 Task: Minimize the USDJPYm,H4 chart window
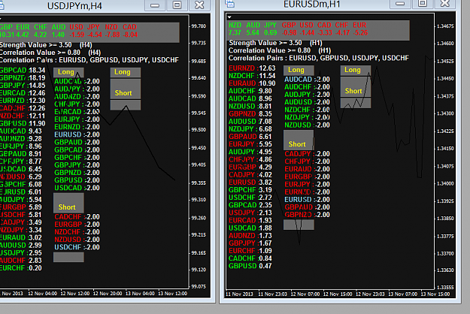(x=155, y=5)
